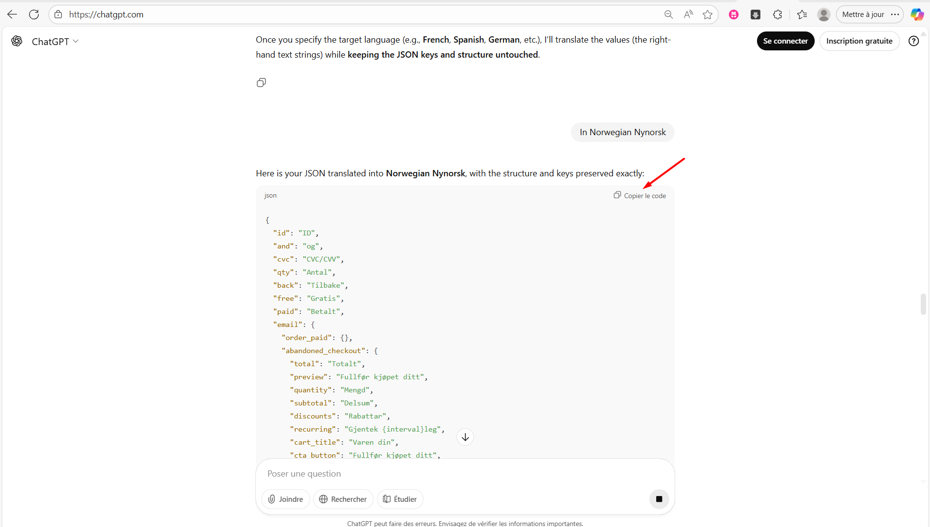Click Copier le code button
The height and width of the screenshot is (527, 930).
pyautogui.click(x=640, y=196)
